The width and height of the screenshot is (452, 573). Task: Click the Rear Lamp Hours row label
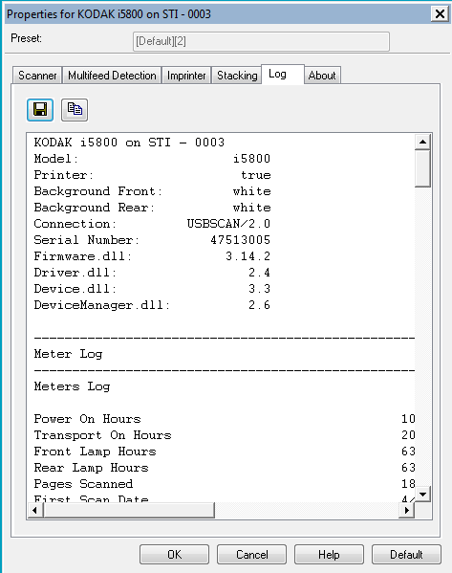(x=92, y=468)
